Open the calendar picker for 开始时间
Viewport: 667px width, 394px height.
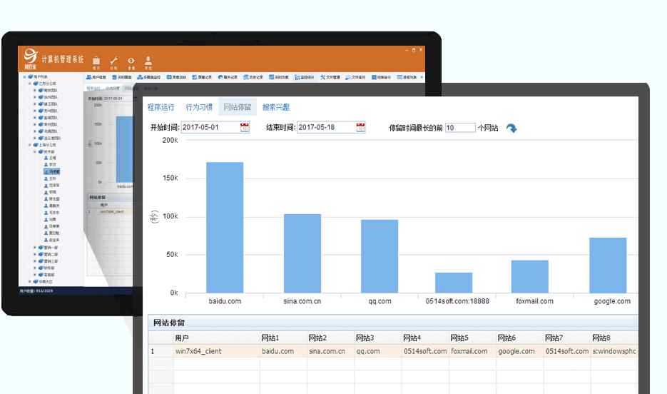click(245, 127)
